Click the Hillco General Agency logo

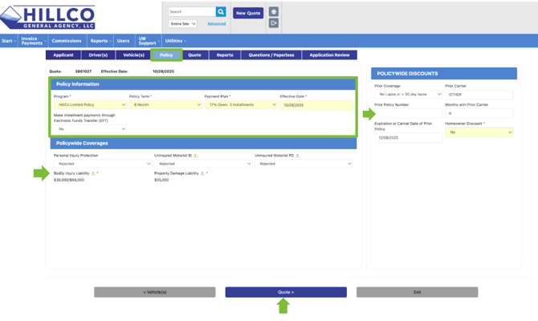(x=48, y=18)
